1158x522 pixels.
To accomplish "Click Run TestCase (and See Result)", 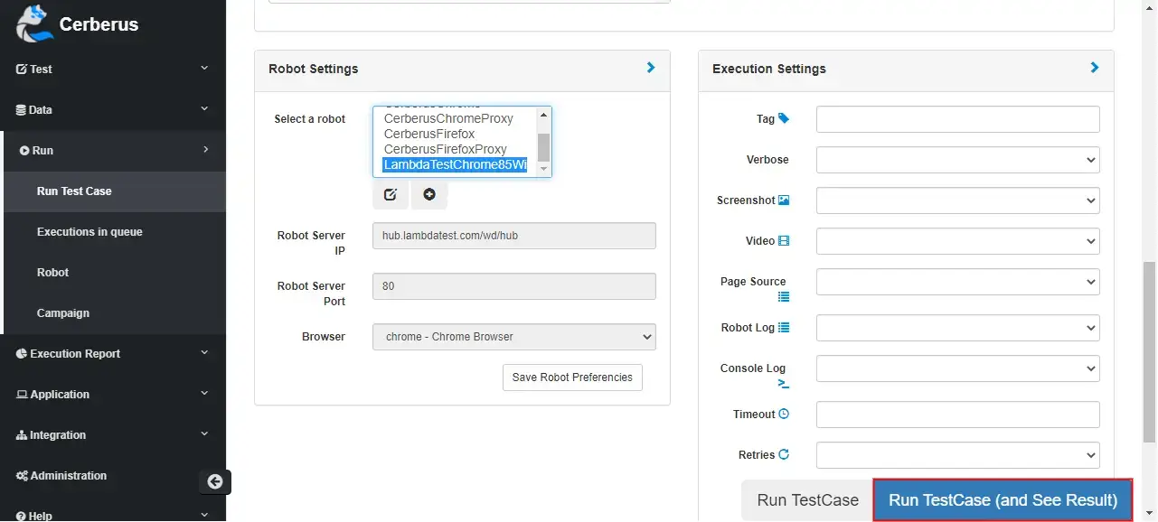I will [1001, 499].
